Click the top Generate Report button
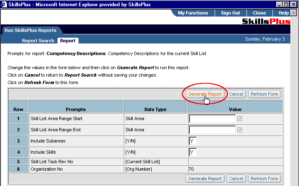Image resolution: width=299 pixels, height=186 pixels. 205,94
